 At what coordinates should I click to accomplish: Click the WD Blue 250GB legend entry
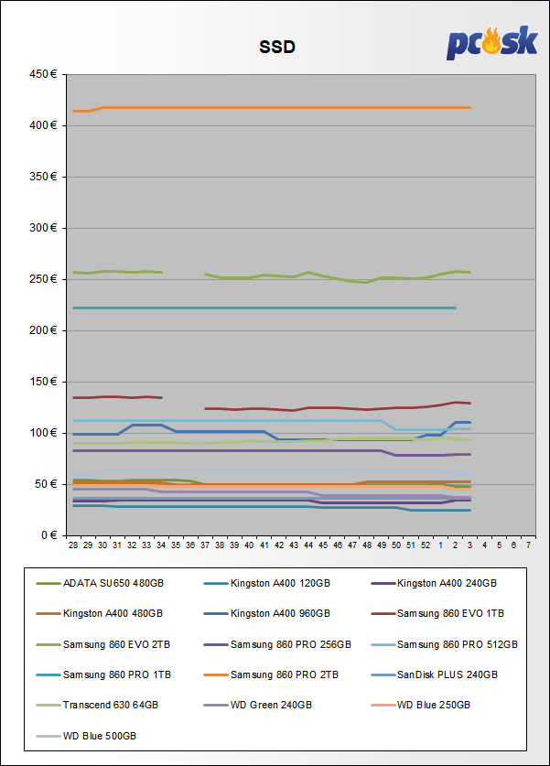pyautogui.click(x=421, y=705)
